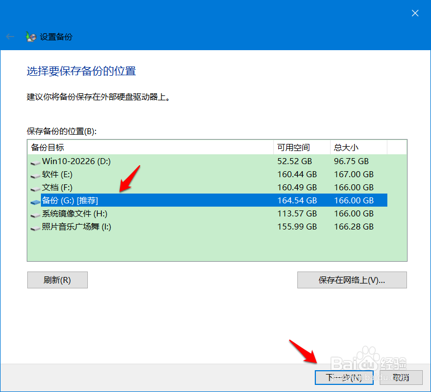Click 166.28 GB total size value
431x392 pixels.
354,227
